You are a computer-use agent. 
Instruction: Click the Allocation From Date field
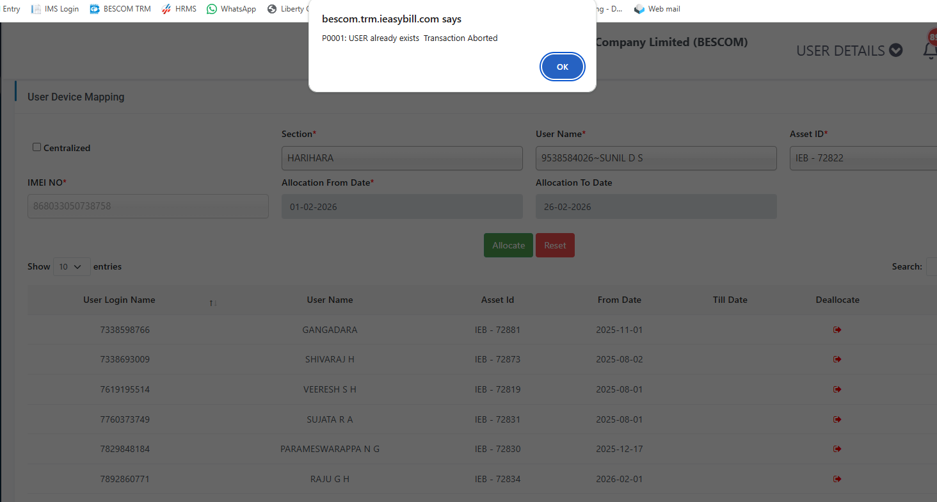402,206
